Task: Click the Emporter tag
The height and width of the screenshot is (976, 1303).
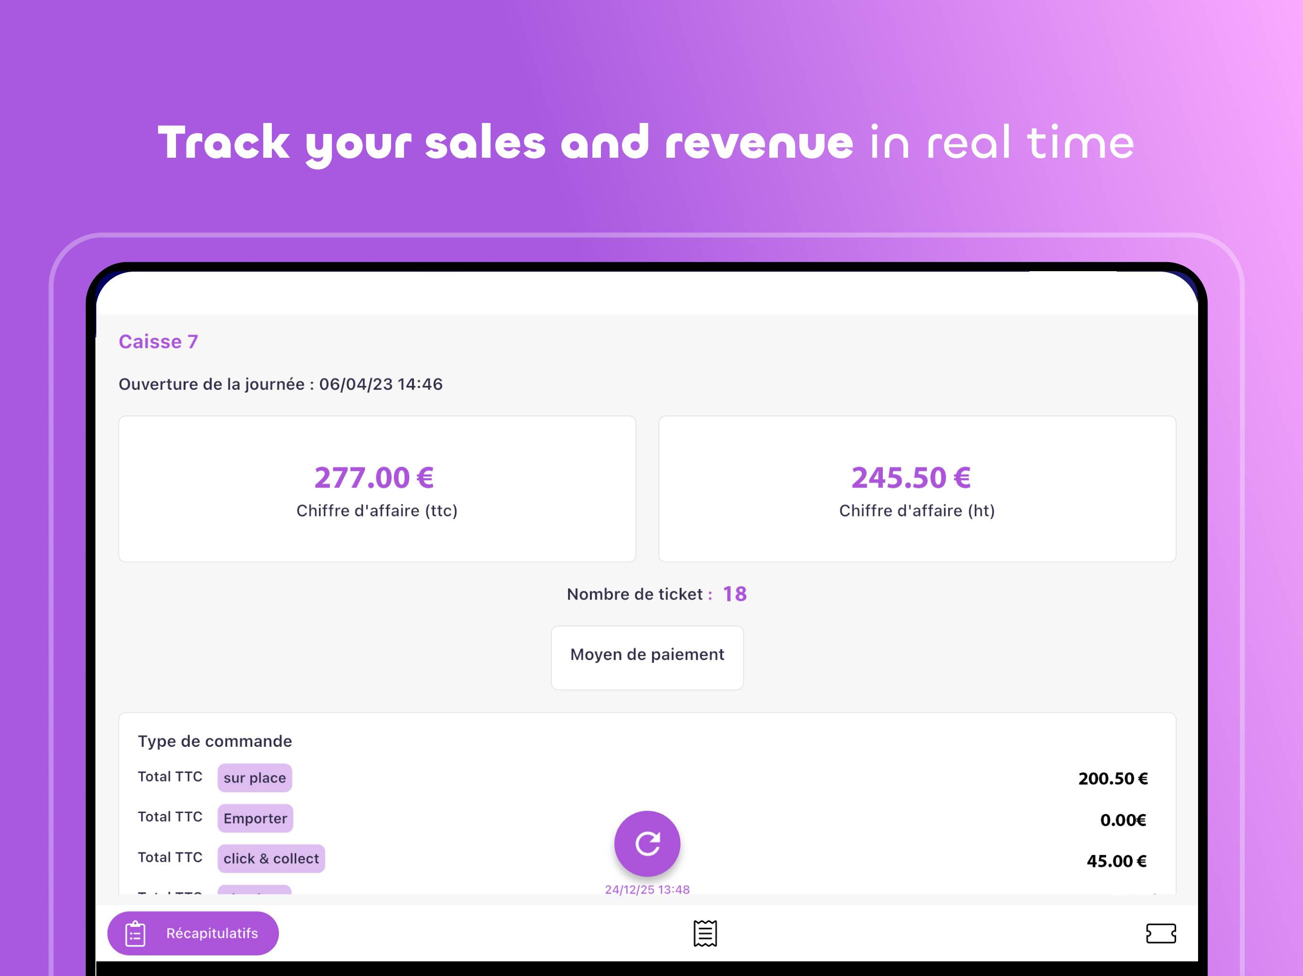Action: 255,818
